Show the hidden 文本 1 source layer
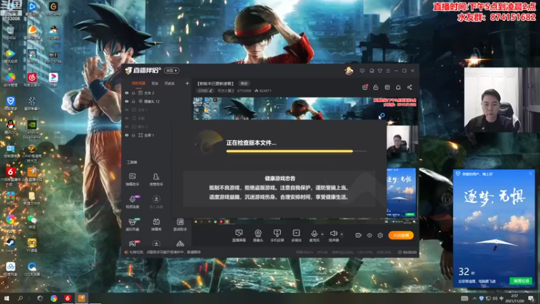The height and width of the screenshot is (304, 540). pyautogui.click(x=127, y=110)
